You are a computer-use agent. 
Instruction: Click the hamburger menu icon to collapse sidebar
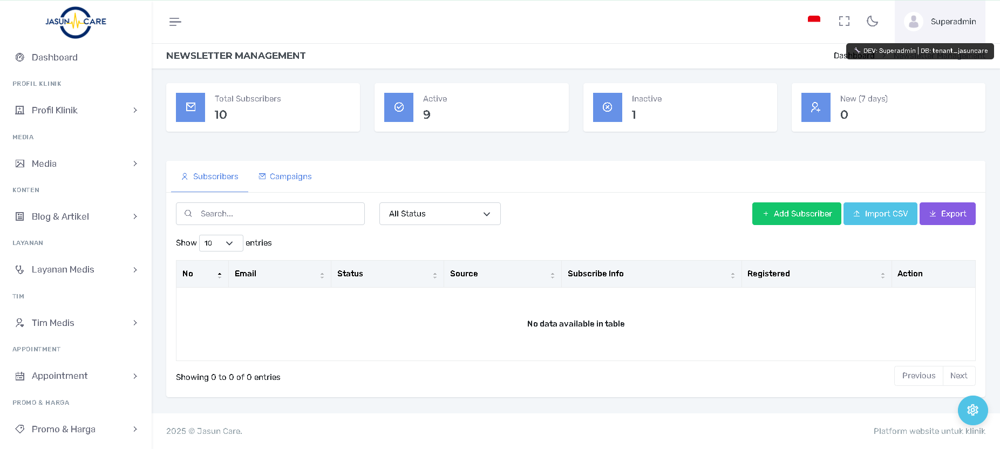coord(175,22)
